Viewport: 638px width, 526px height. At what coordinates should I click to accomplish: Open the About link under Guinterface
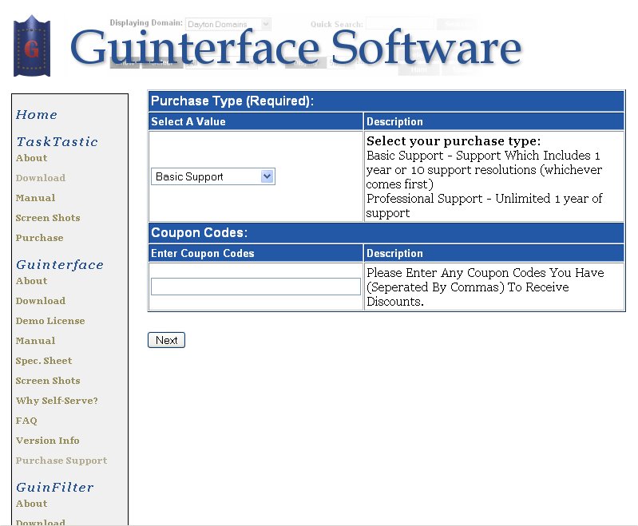click(x=32, y=281)
